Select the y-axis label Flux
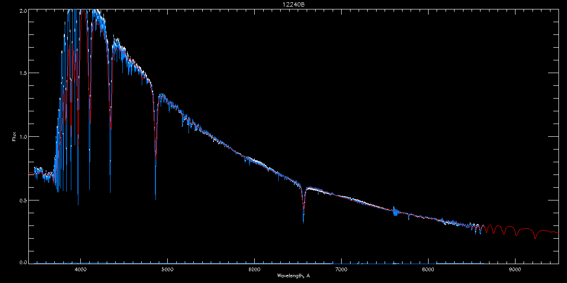This screenshot has width=567, height=283. [14, 137]
